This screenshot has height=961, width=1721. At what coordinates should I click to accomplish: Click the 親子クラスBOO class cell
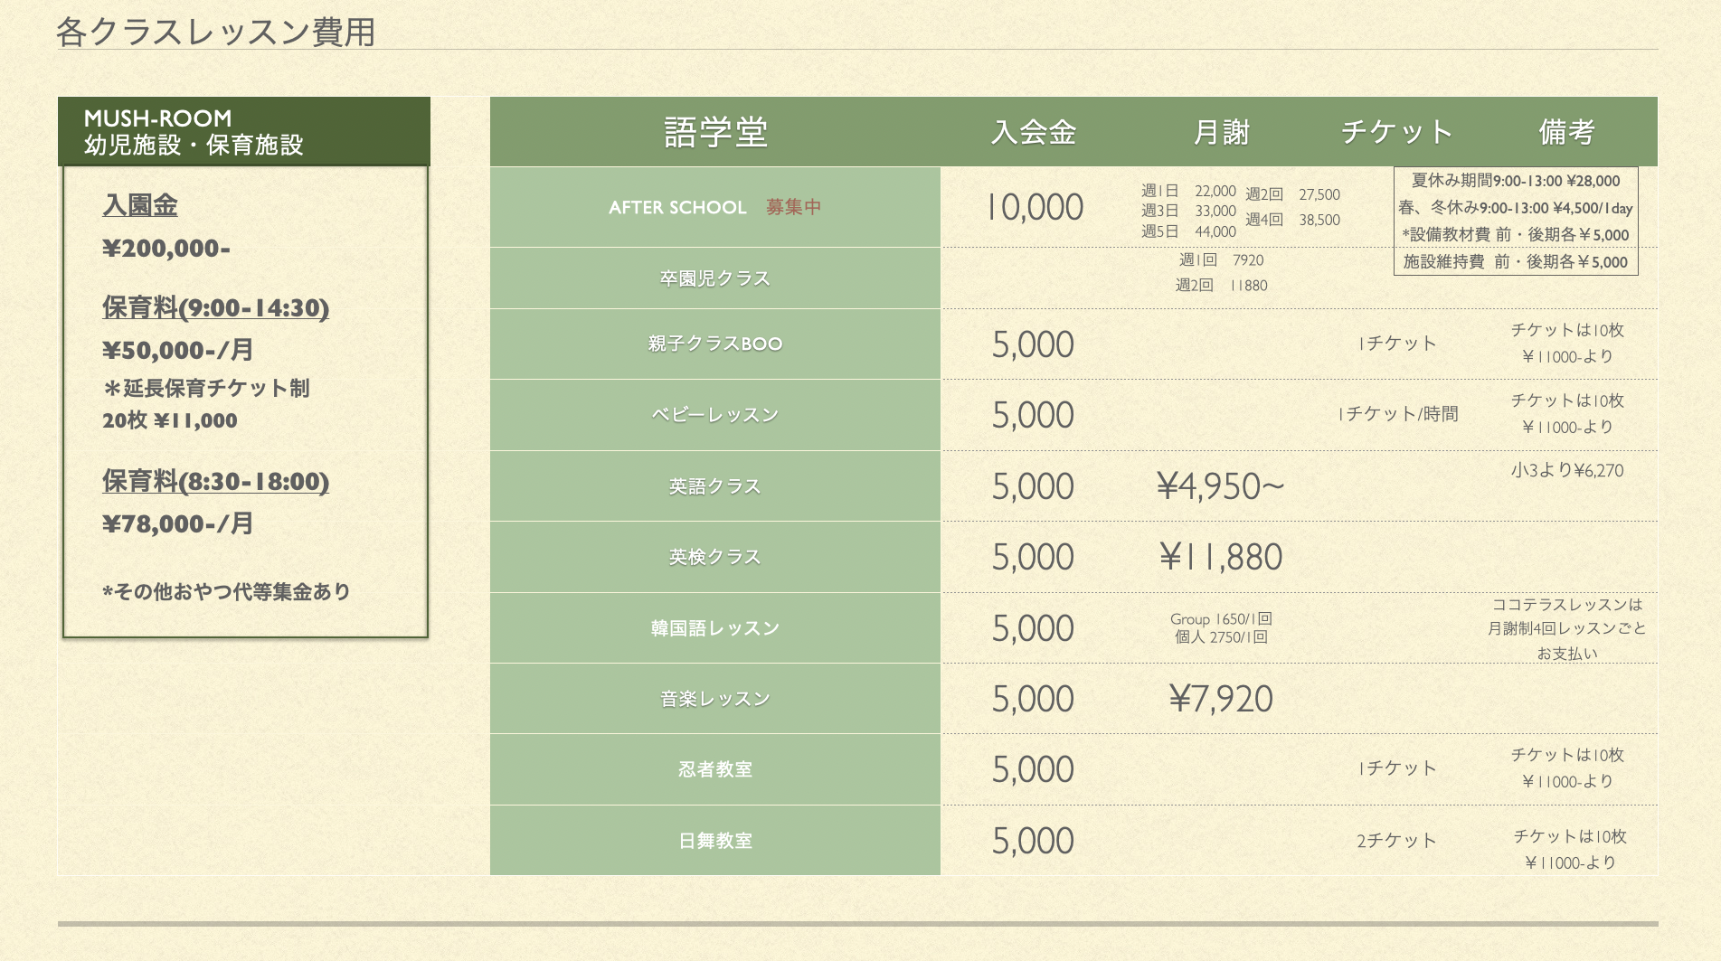pyautogui.click(x=715, y=344)
